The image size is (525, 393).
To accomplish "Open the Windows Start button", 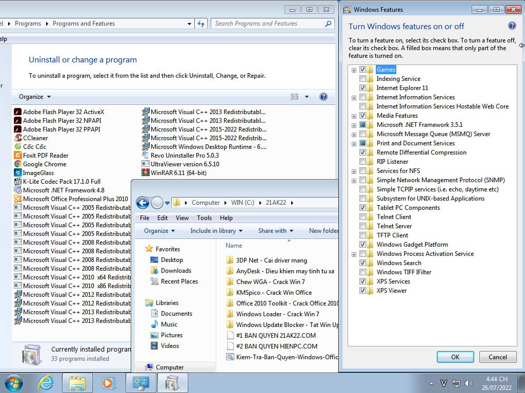I will (14, 383).
